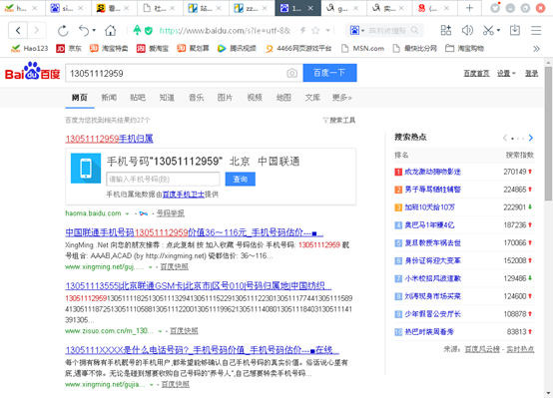The image size is (553, 398).
Task: Click the magnifier in toolbar search box
Action: tap(415, 31)
